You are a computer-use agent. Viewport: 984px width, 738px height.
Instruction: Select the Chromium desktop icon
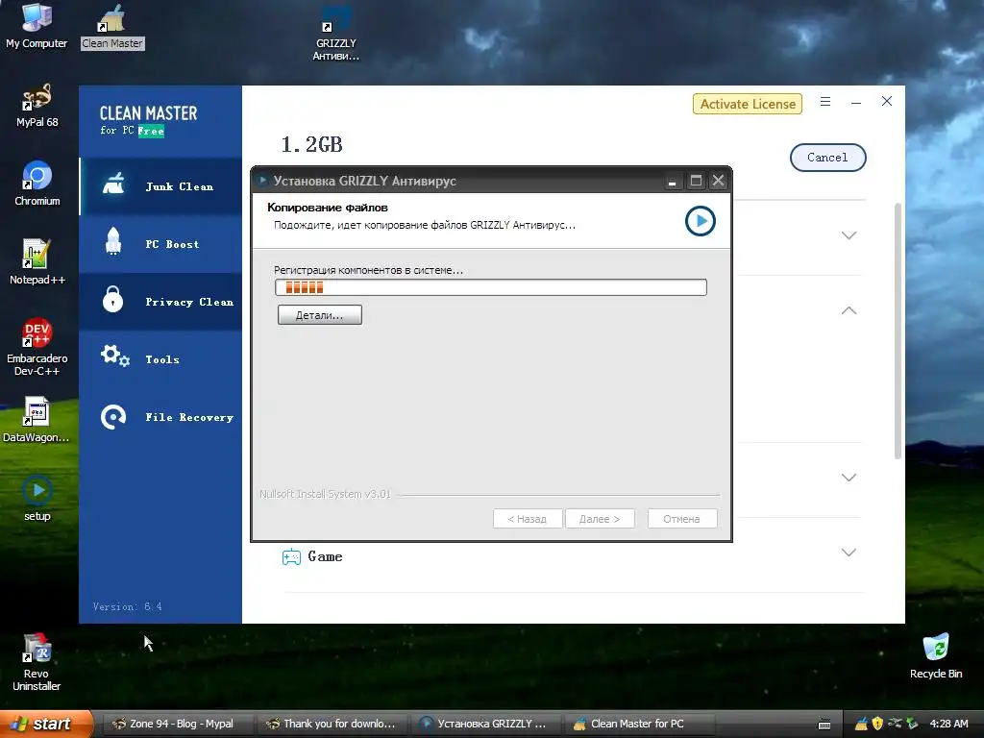(x=37, y=184)
